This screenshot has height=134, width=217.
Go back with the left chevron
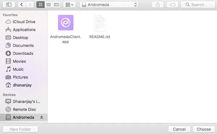pos(22,5)
